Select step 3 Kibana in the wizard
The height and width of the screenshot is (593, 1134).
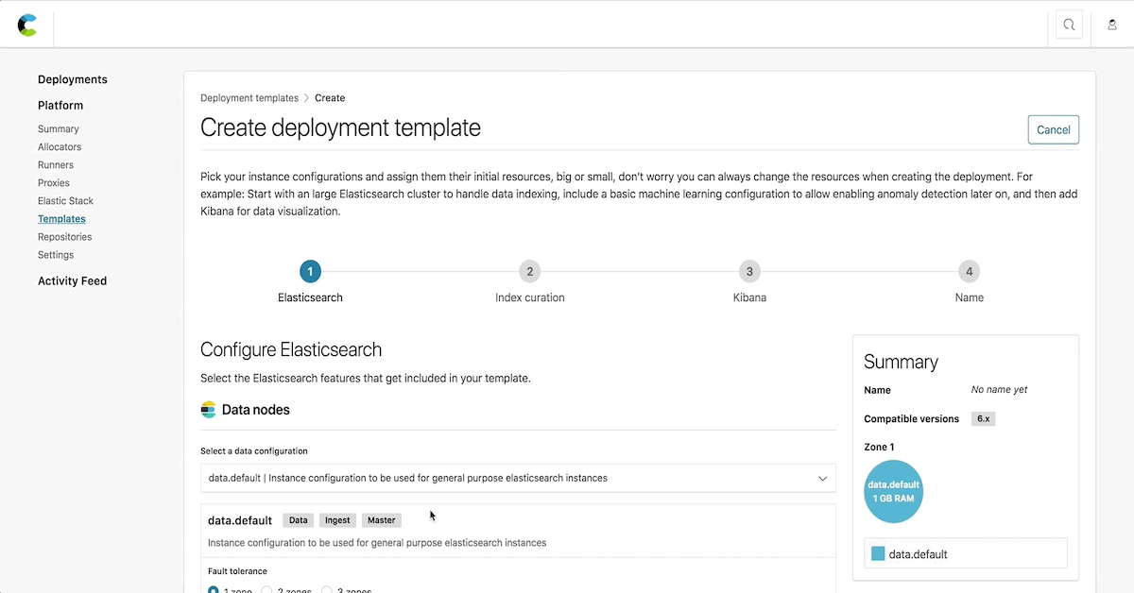(x=749, y=271)
